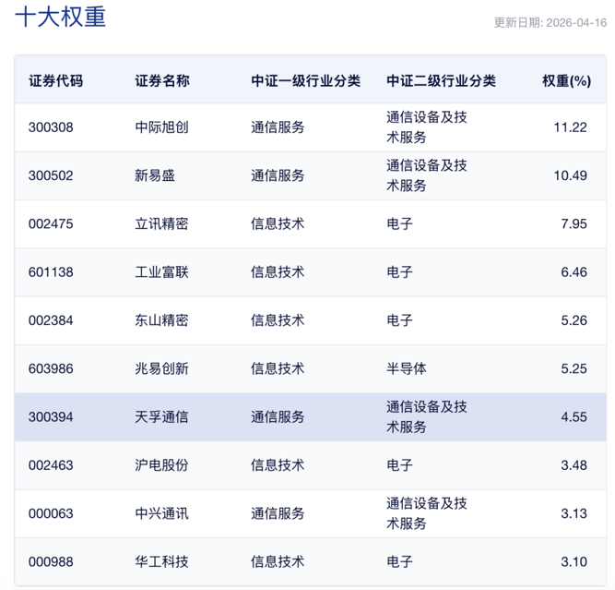Click the 十大权重 section heading
The width and height of the screenshot is (615, 590).
pos(60,18)
